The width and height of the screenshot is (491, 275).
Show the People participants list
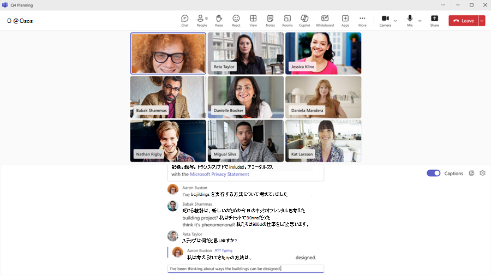[202, 21]
